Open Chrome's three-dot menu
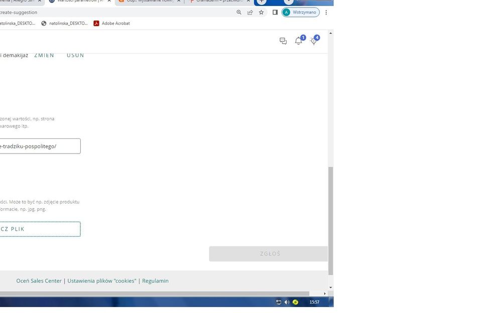The height and width of the screenshot is (313, 501). click(x=326, y=13)
